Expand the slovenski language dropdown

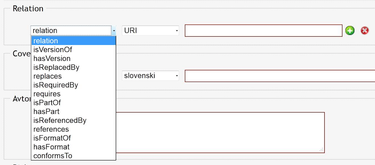[x=150, y=76]
